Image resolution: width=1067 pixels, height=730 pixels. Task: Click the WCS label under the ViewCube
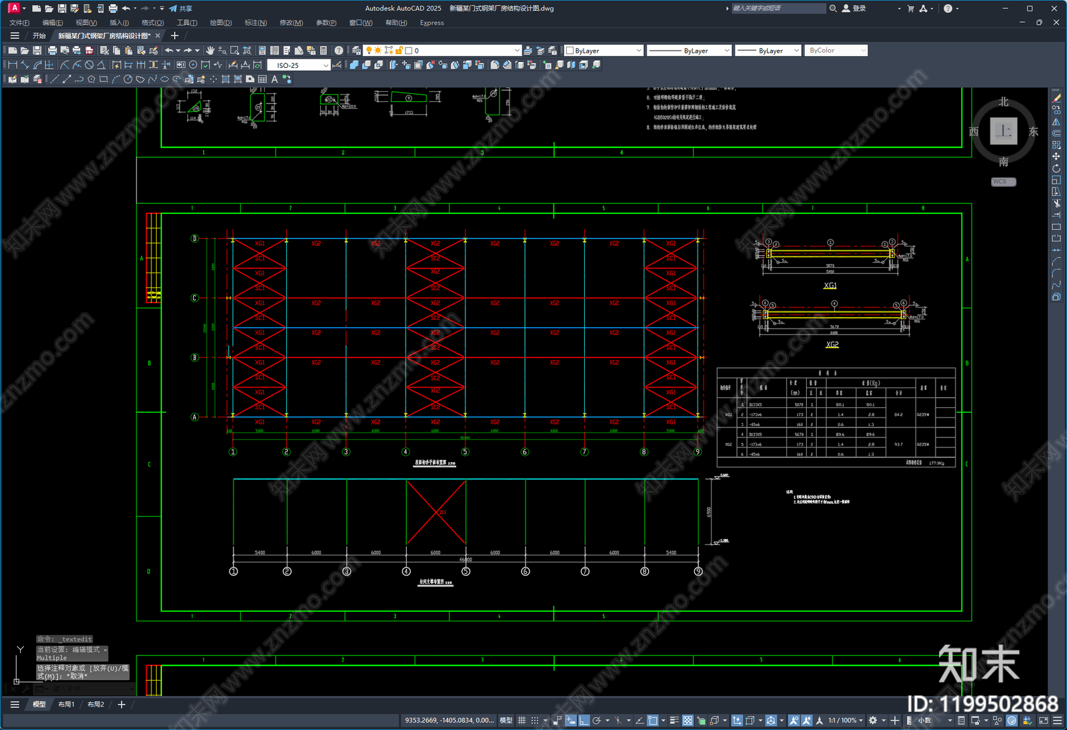1004,182
